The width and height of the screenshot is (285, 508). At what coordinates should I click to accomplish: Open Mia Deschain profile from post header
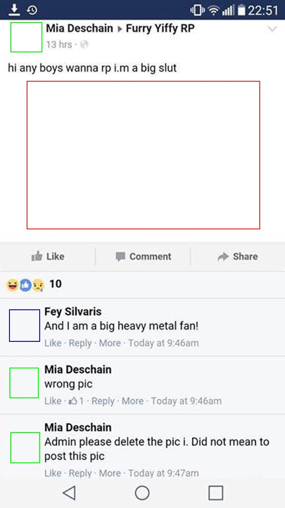point(79,28)
